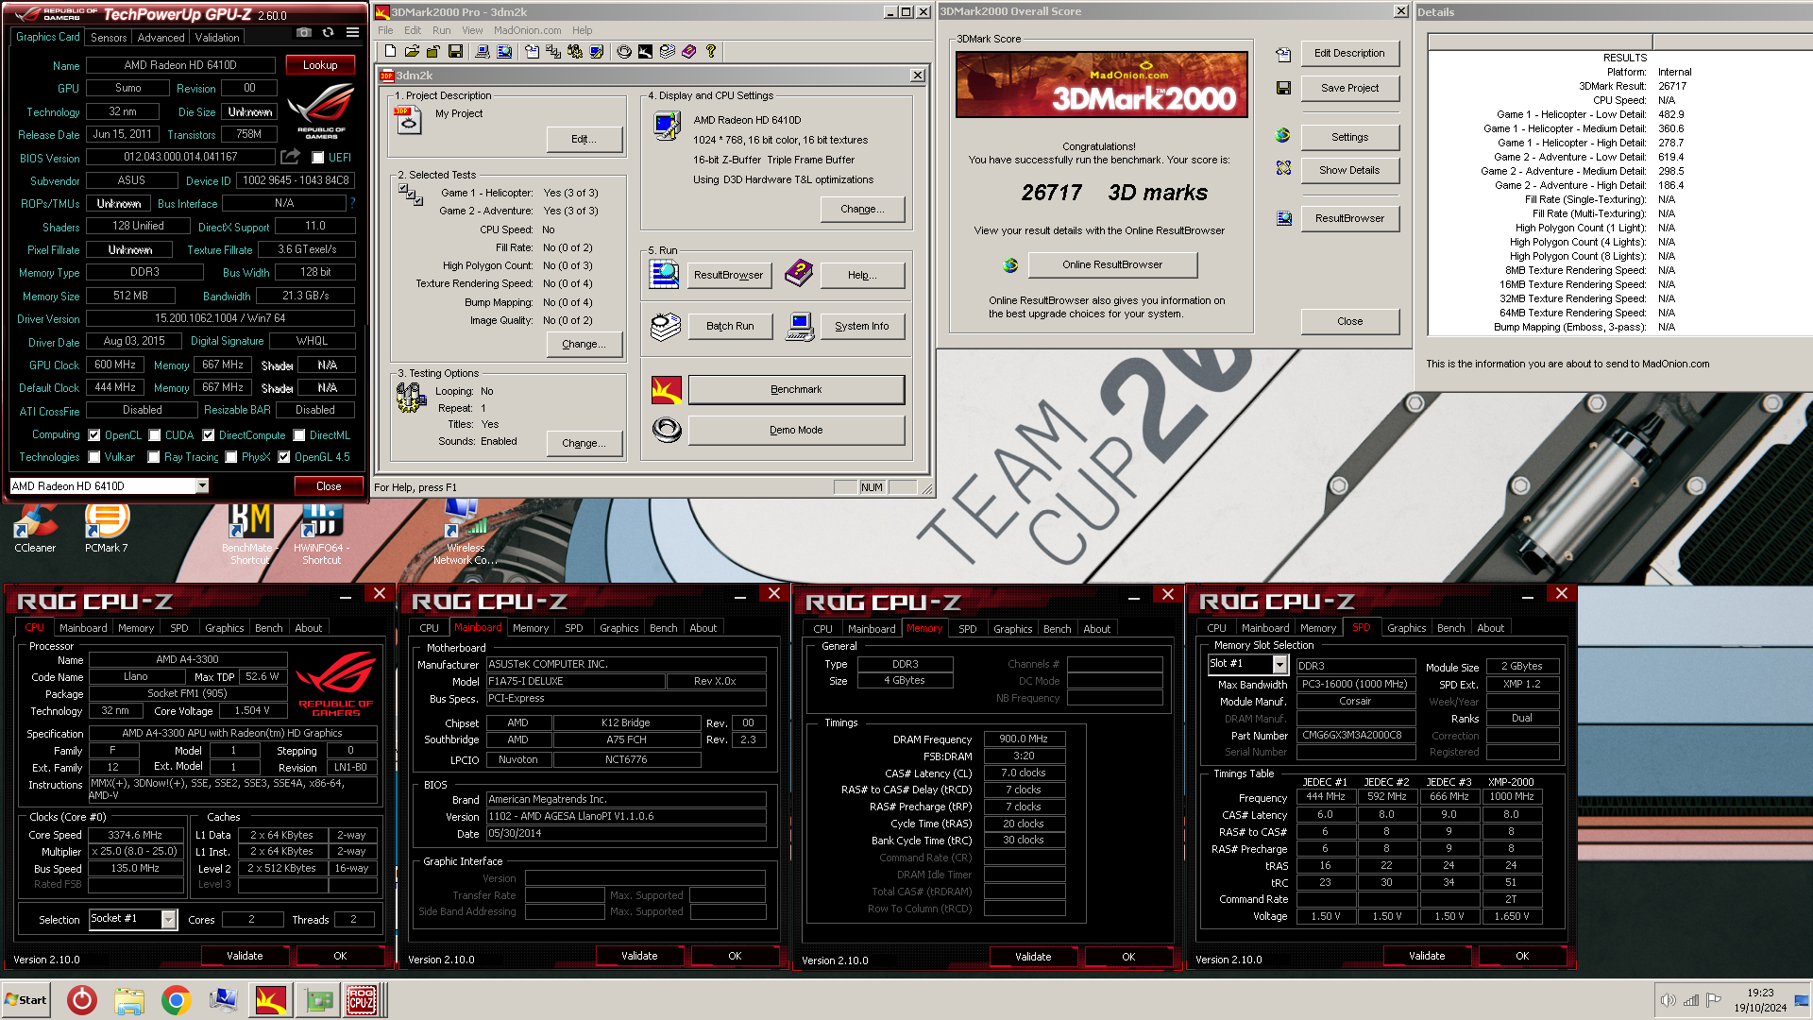The height and width of the screenshot is (1020, 1813).
Task: Click the Edit... button in Project Description
Action: pos(584,139)
